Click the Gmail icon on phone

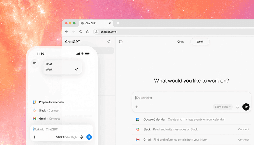(x=34, y=119)
